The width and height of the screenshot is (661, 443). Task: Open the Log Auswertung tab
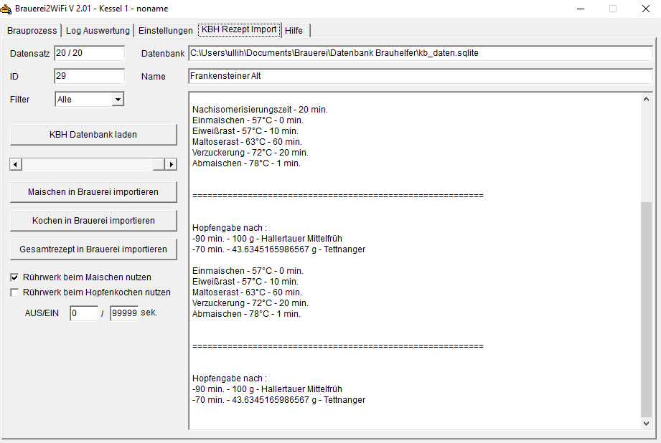tap(98, 31)
